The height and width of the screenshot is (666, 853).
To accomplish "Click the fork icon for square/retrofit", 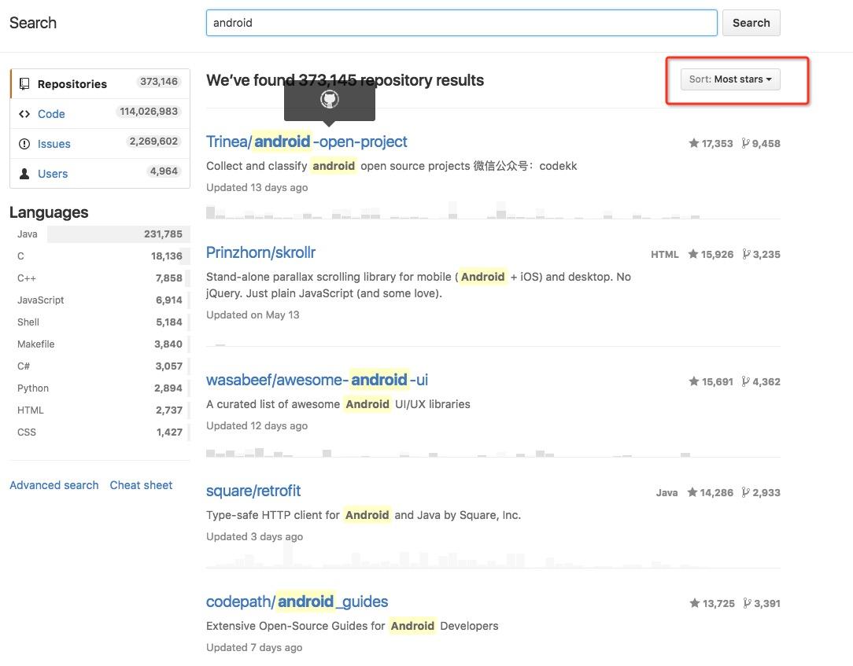I will click(745, 492).
